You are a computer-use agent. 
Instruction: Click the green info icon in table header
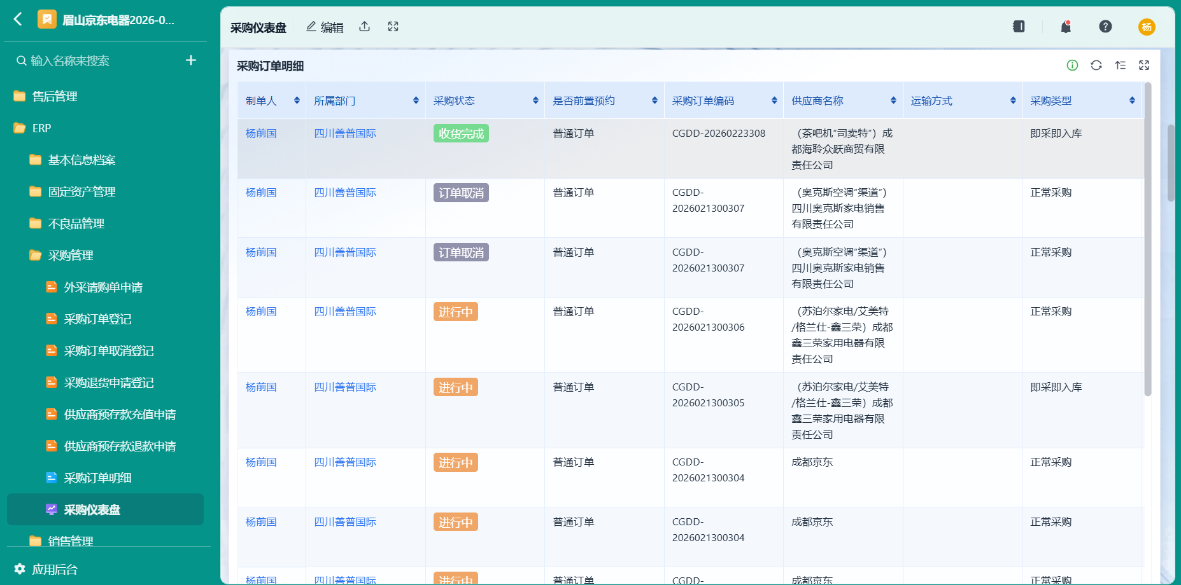(x=1072, y=65)
